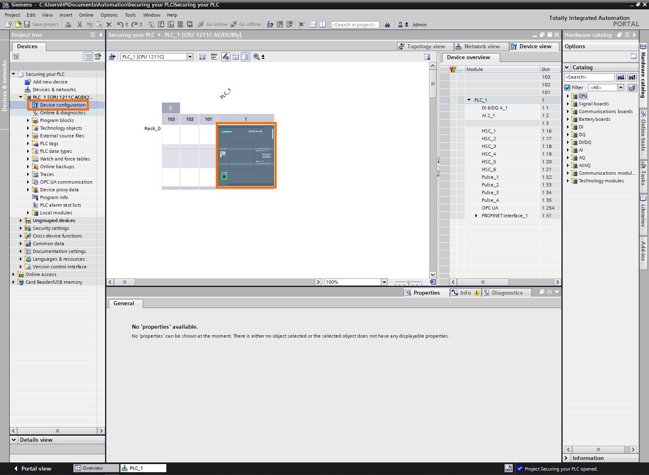
Task: Click Go online button
Action: click(213, 24)
